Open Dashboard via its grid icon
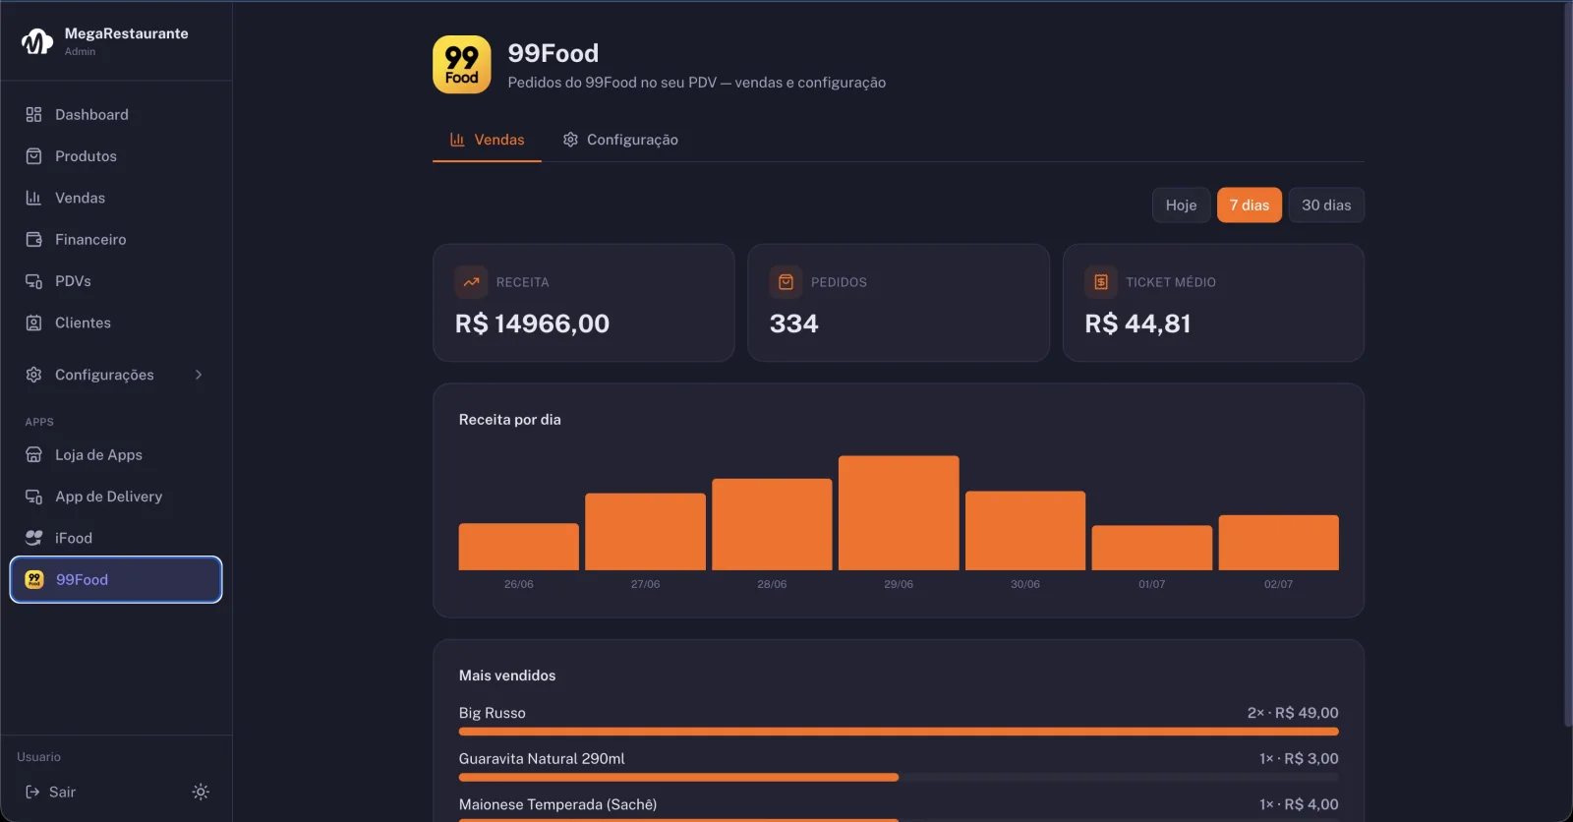The image size is (1573, 822). (33, 115)
